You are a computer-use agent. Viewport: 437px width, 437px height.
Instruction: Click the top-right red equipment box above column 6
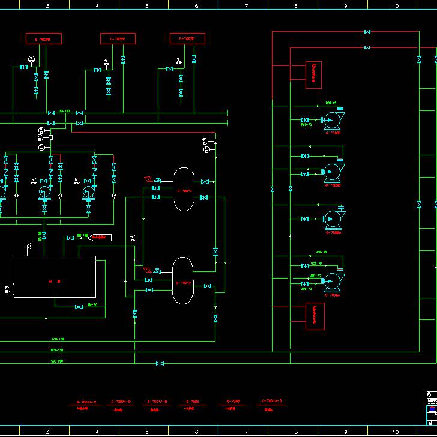pyautogui.click(x=187, y=39)
